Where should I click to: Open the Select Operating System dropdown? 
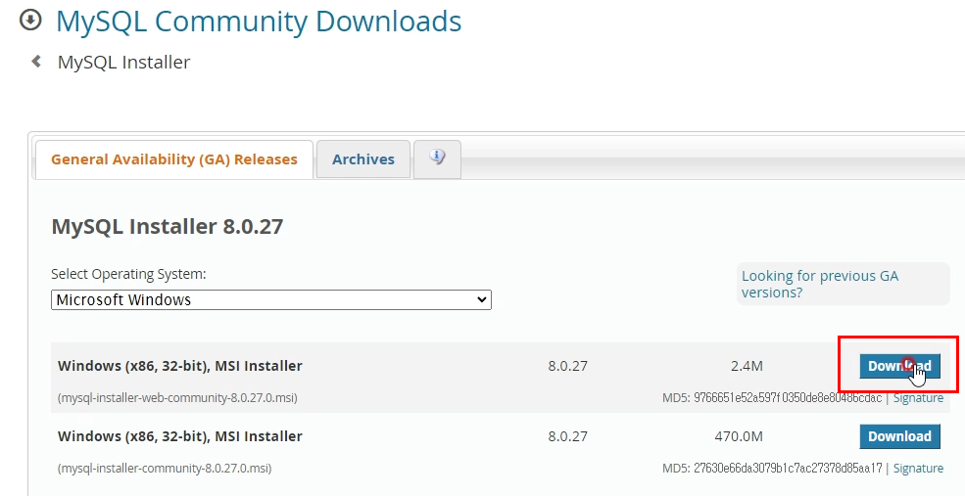(270, 300)
